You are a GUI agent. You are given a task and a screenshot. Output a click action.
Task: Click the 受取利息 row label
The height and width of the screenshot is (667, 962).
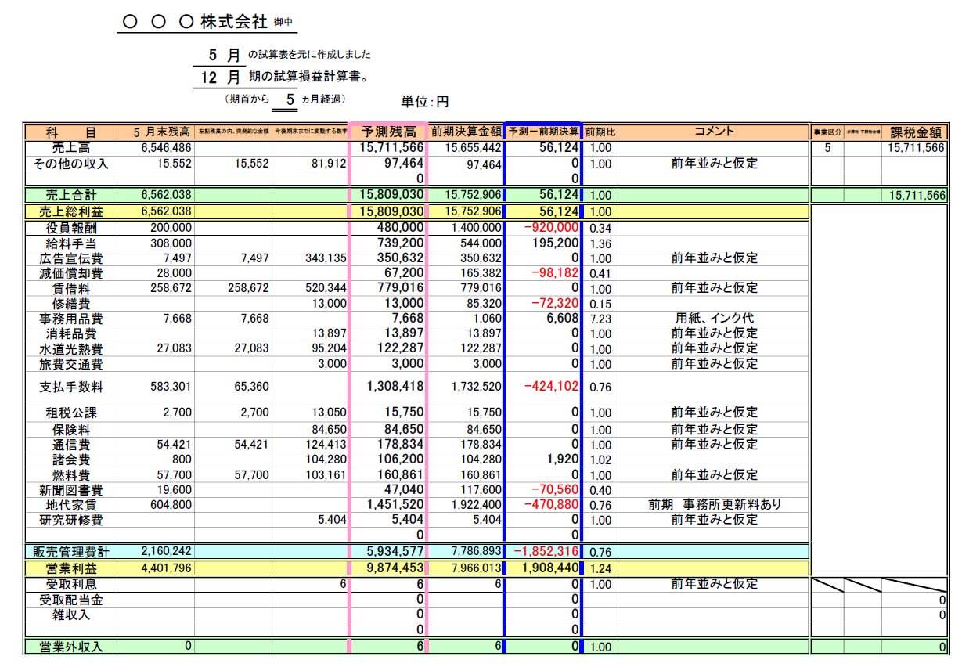(x=71, y=584)
